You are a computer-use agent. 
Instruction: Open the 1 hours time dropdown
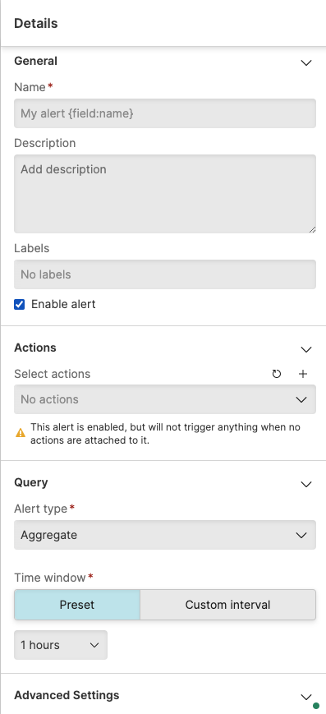click(61, 645)
